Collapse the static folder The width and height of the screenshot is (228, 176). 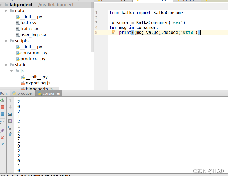6,65
